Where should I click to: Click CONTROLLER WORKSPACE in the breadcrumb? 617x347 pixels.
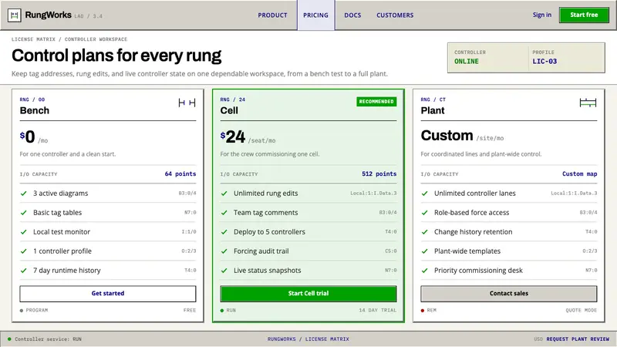click(x=96, y=39)
